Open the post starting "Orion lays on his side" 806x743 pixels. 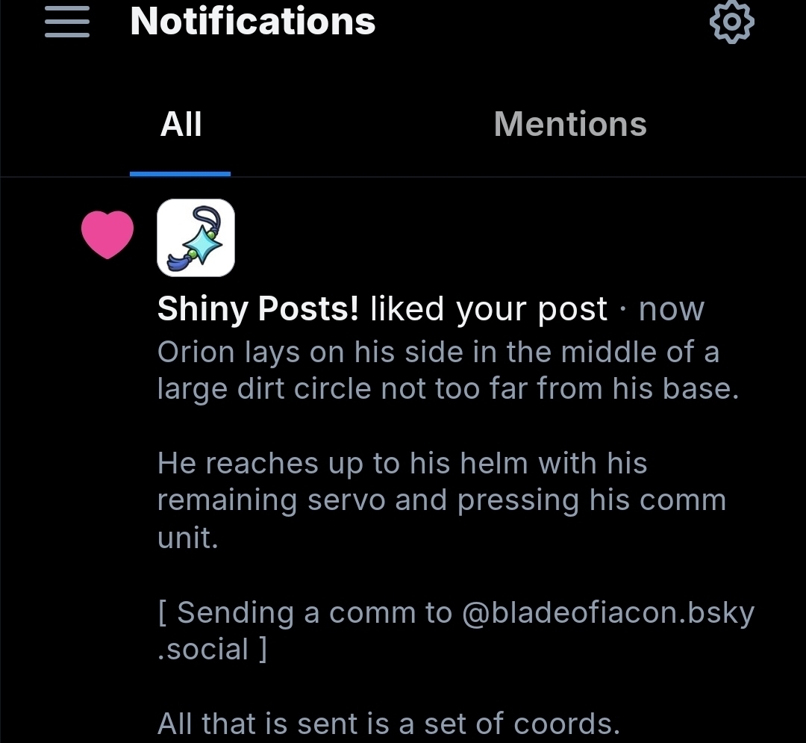click(438, 352)
